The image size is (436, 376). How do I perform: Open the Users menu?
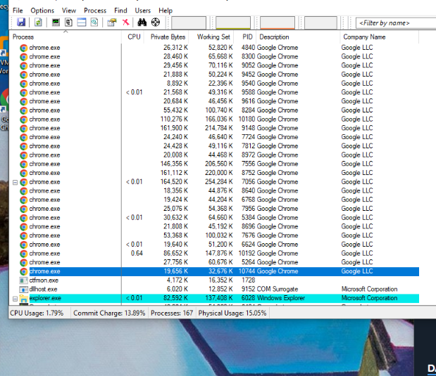point(143,11)
